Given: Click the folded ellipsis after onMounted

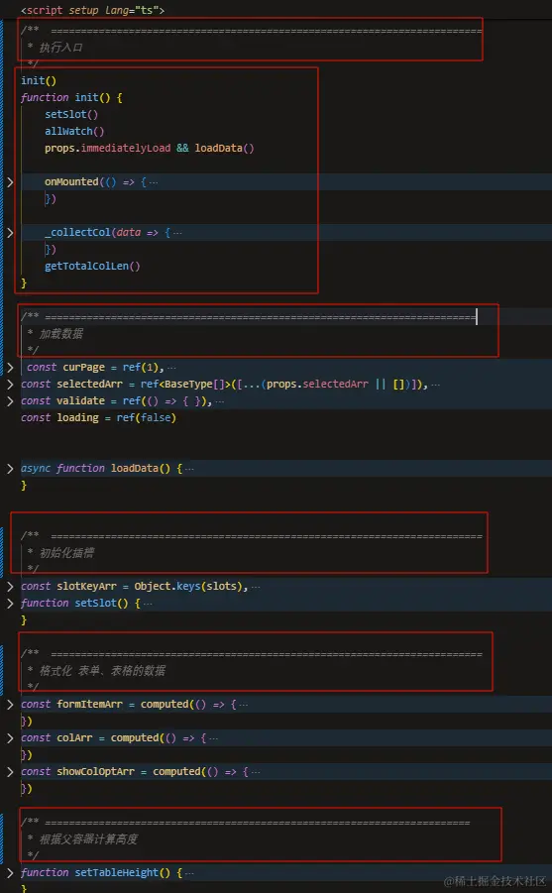Looking at the screenshot, I should pyautogui.click(x=153, y=182).
